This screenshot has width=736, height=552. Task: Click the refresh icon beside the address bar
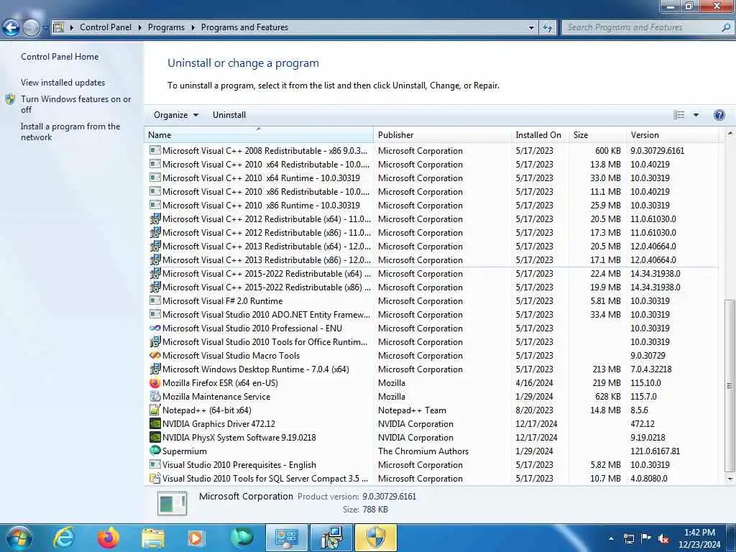547,28
